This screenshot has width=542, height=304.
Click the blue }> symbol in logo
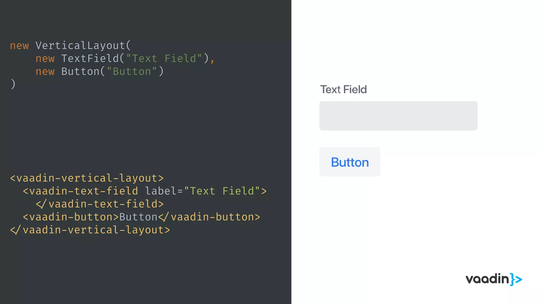516,279
